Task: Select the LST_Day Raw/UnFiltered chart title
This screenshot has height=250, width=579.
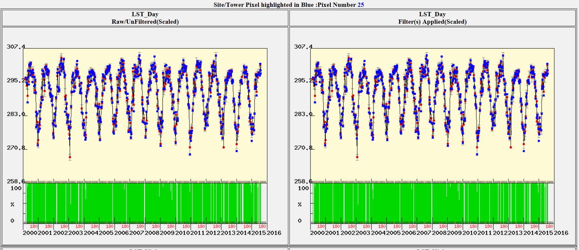Action: (145, 18)
